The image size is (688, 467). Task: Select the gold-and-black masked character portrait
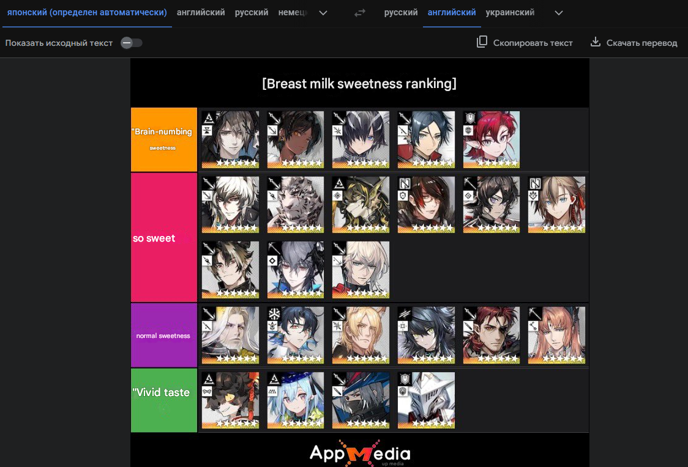[x=361, y=205]
